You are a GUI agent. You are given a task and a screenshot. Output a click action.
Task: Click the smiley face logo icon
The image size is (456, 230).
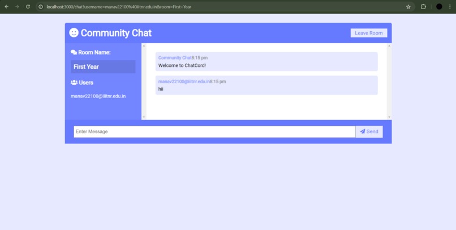[74, 33]
